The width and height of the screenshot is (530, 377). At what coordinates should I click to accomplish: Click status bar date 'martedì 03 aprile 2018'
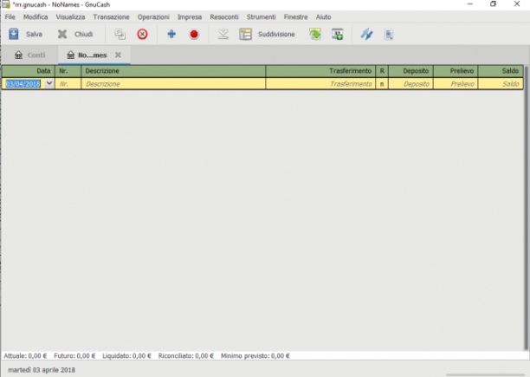click(x=42, y=370)
